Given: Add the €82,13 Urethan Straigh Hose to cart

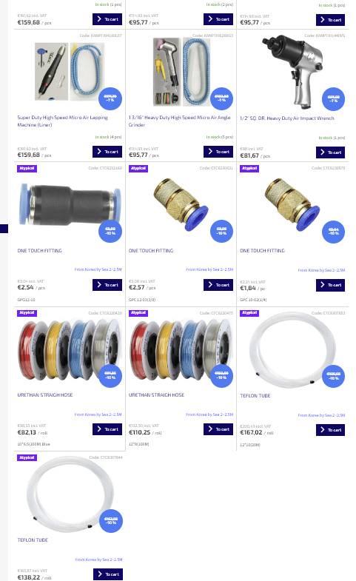Looking at the screenshot, I should 107,429.
